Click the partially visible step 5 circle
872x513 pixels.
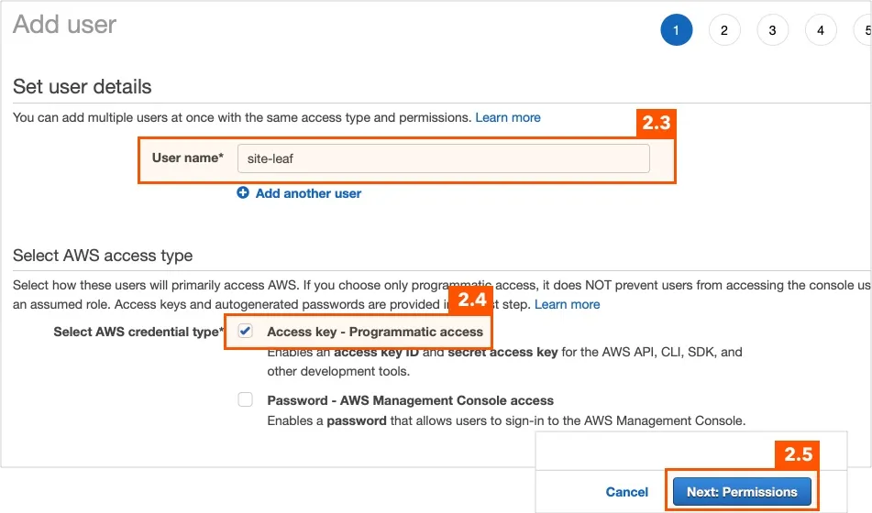(x=863, y=30)
